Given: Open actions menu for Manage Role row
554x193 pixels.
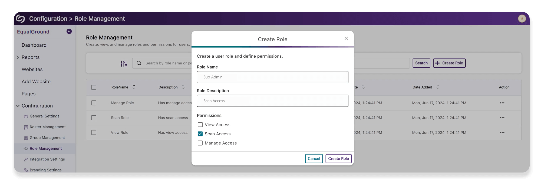Looking at the screenshot, I should [502, 103].
